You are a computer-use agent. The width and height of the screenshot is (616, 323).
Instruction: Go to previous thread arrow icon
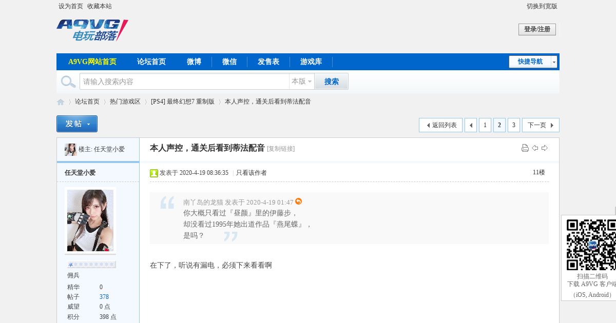point(535,148)
